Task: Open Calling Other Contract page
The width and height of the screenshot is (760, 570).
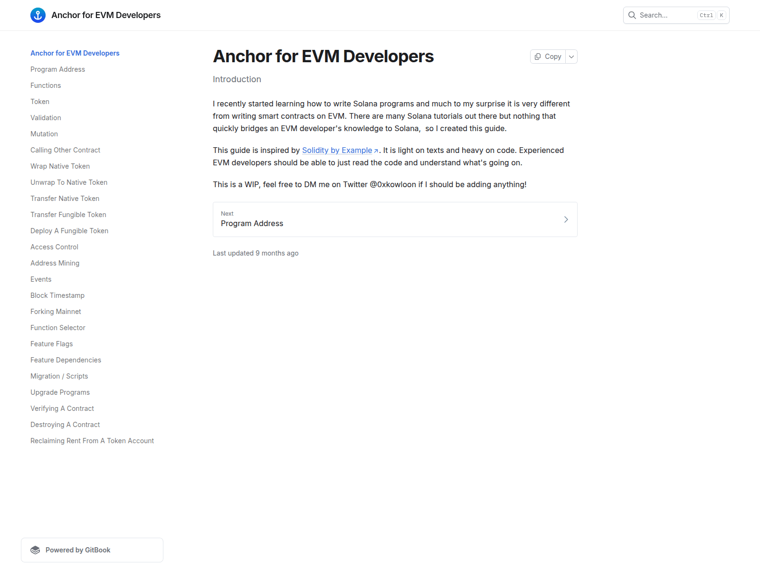Action: coord(66,150)
